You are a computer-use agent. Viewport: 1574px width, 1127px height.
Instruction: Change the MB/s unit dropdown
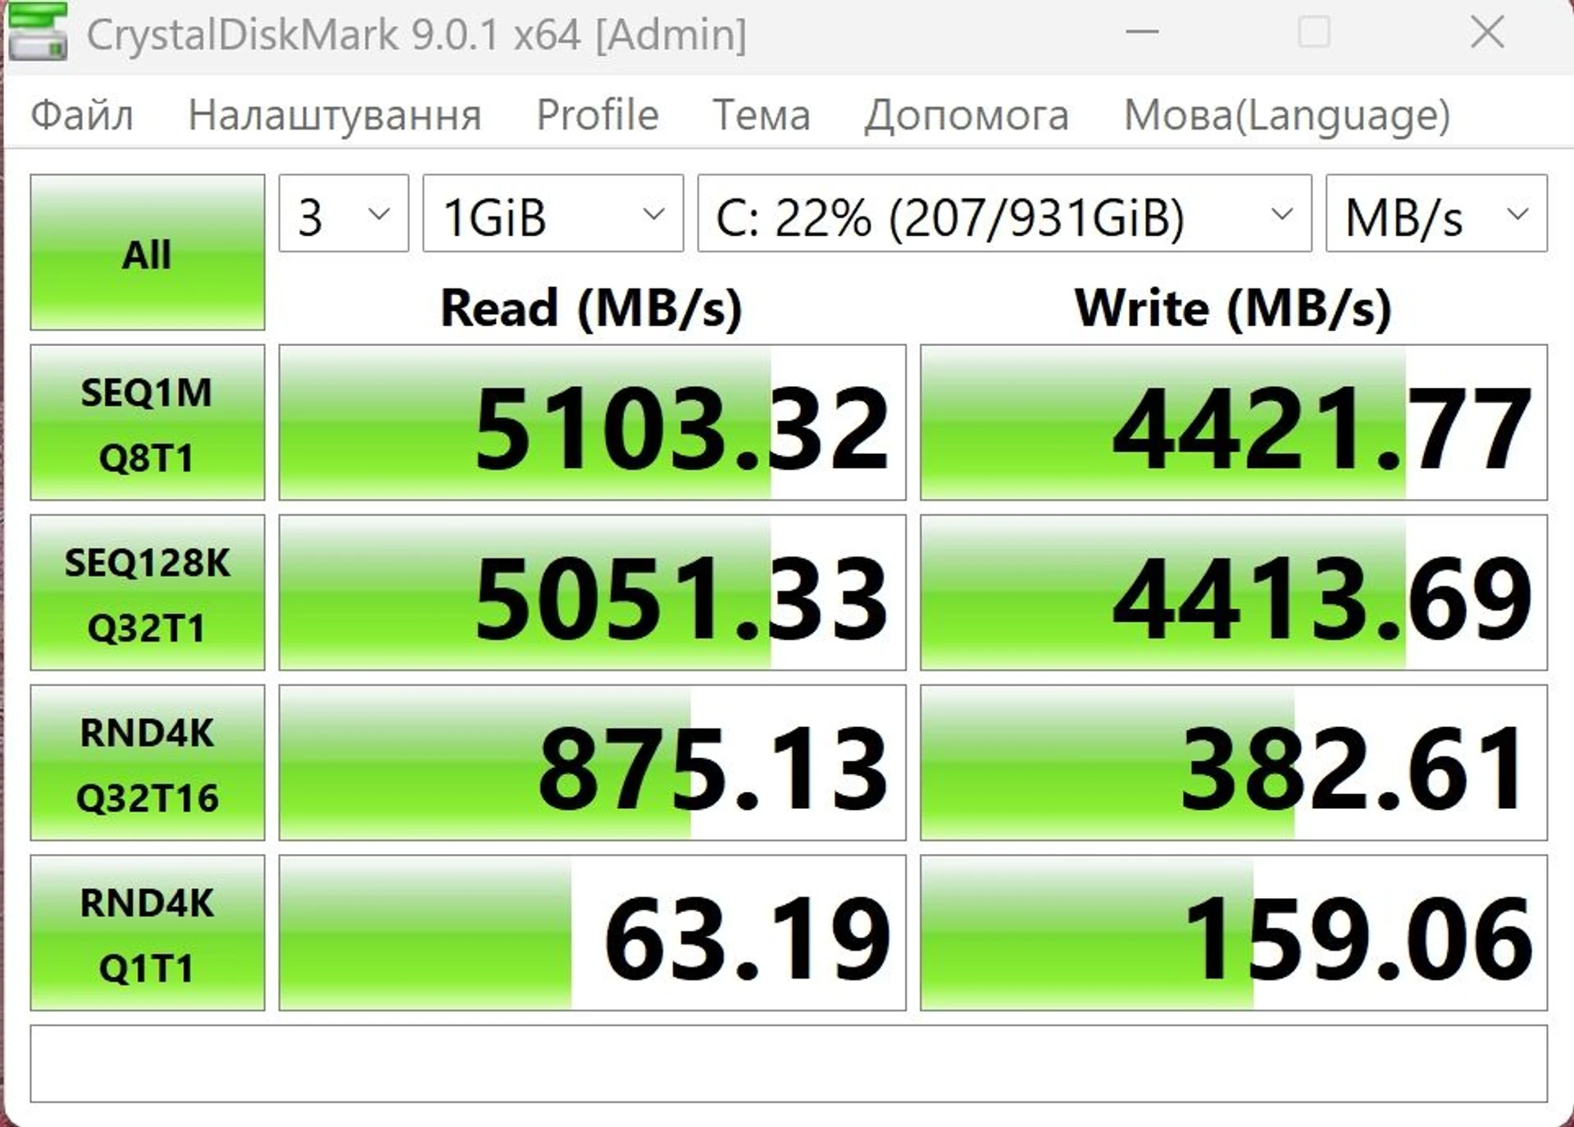click(1436, 213)
